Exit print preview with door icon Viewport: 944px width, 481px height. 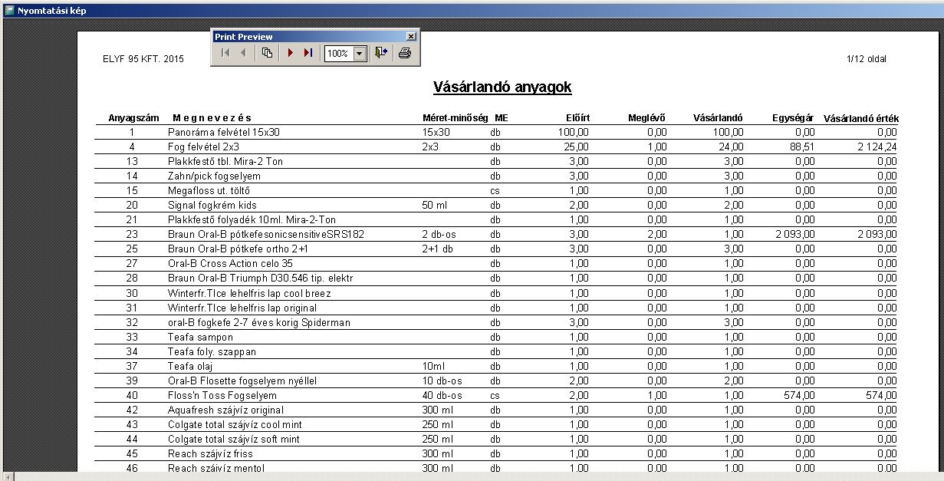(x=381, y=53)
